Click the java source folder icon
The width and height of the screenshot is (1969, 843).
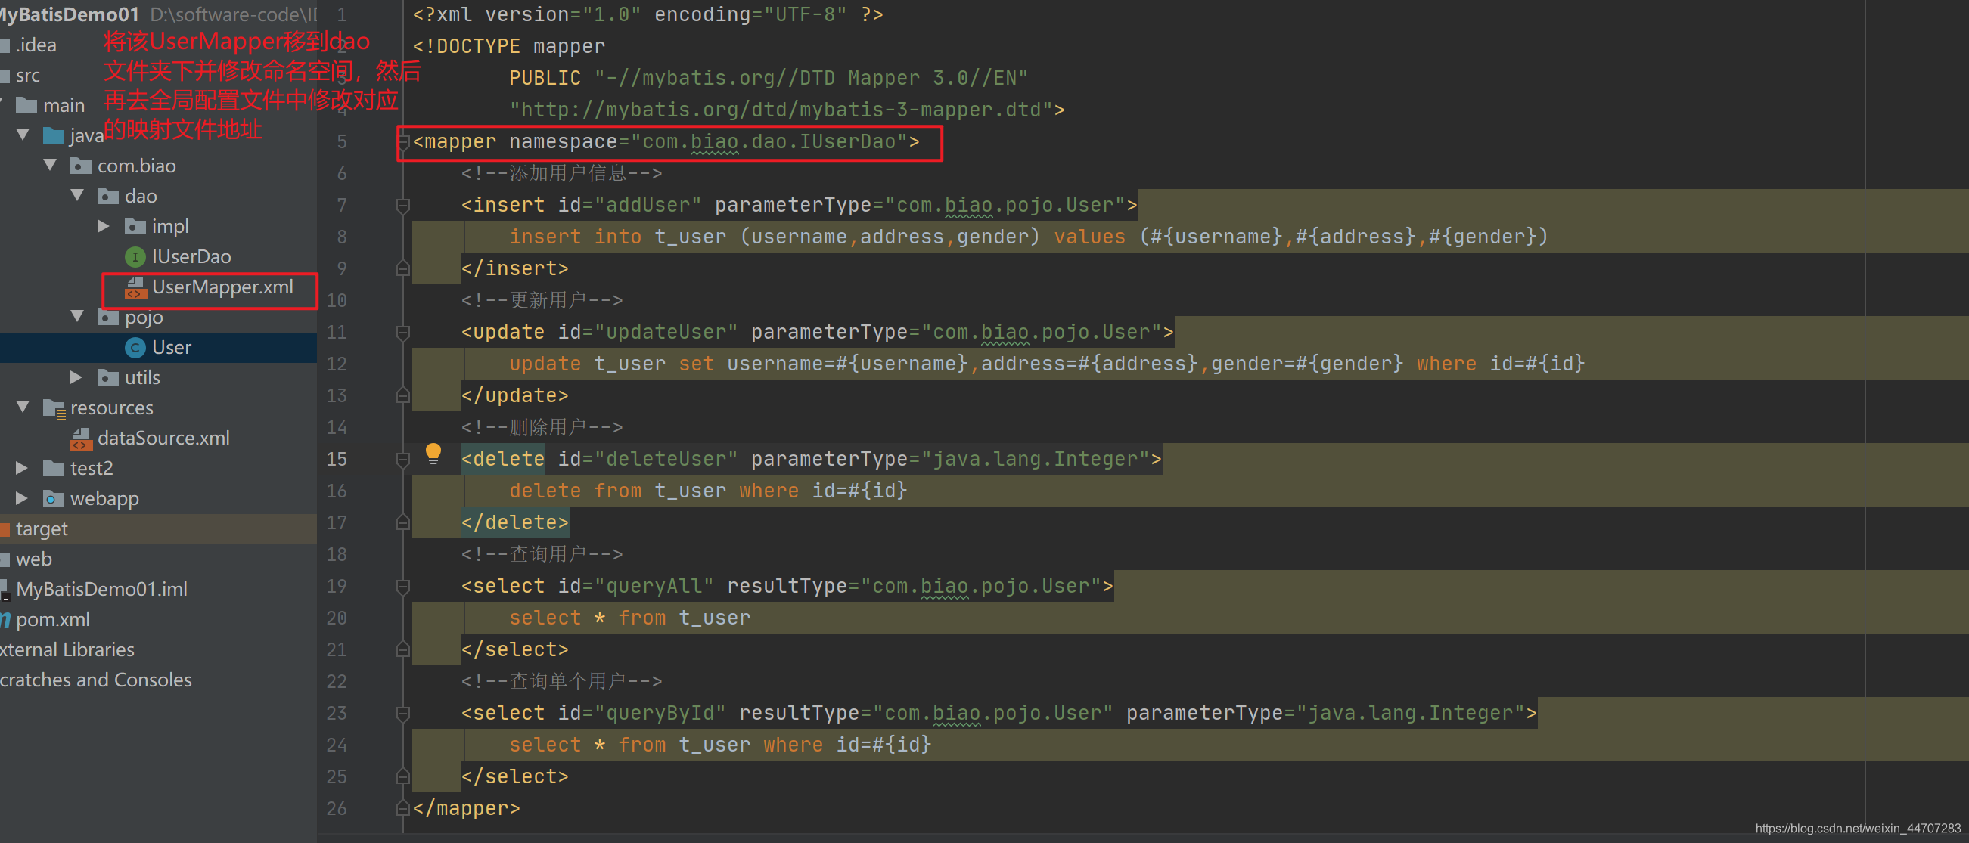[x=54, y=136]
